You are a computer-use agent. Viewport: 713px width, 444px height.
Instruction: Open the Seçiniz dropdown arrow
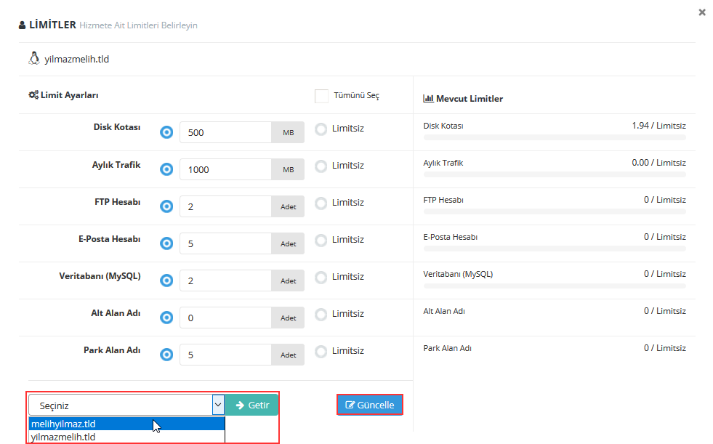click(218, 405)
